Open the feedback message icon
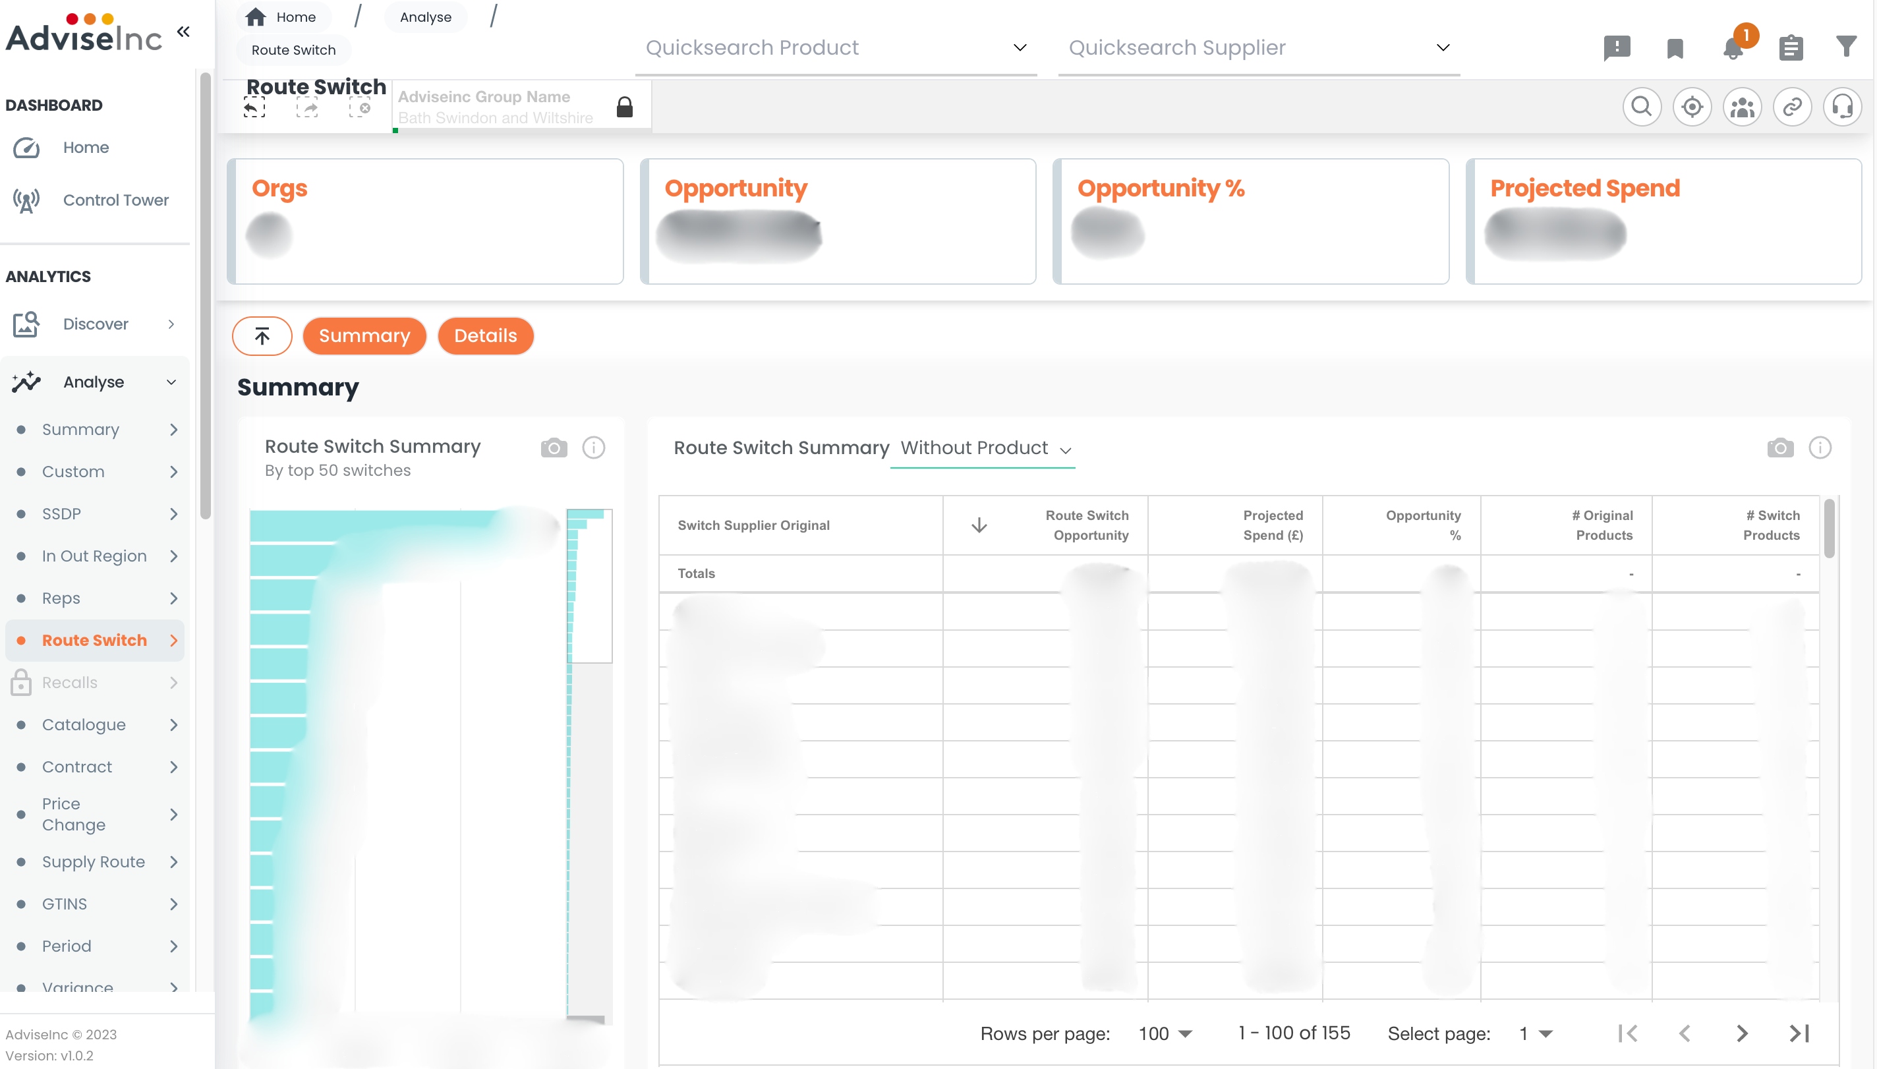 pos(1617,47)
